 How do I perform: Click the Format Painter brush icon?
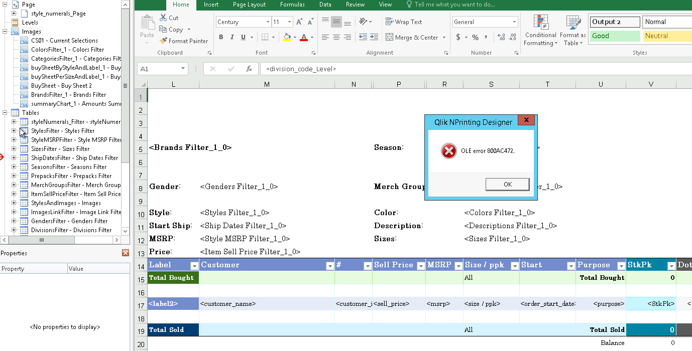pyautogui.click(x=163, y=41)
